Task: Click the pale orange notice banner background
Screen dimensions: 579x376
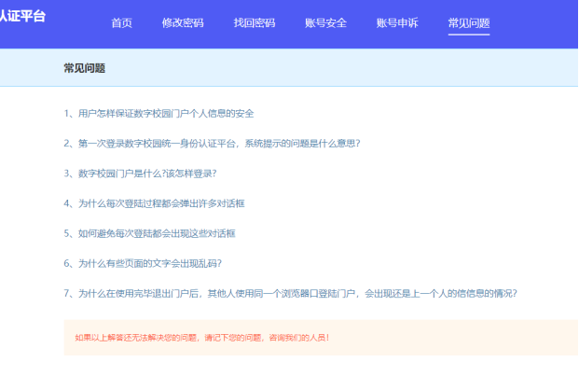Action: (x=466, y=337)
